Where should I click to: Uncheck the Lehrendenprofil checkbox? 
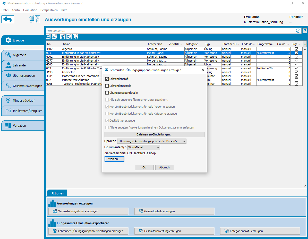coord(107,79)
